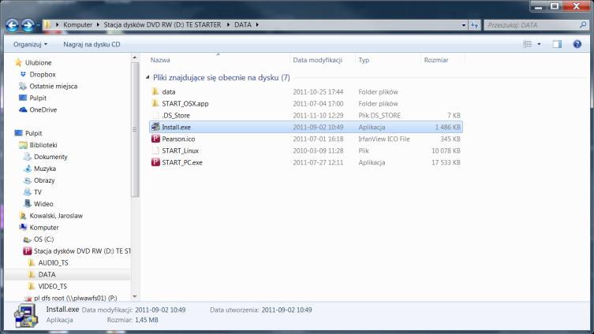Click the Rozmiar 1,45 MB detail

tap(133, 320)
